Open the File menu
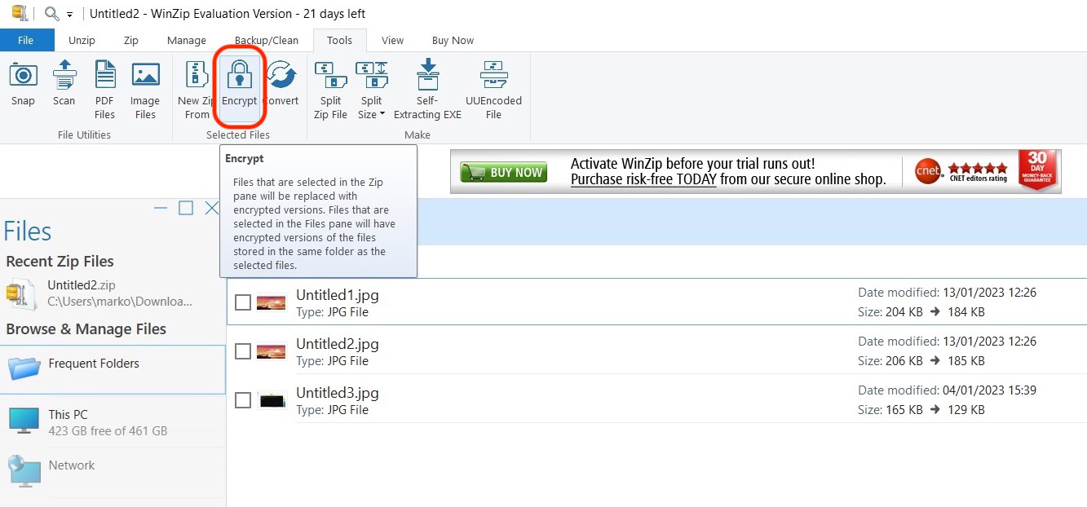 tap(26, 40)
